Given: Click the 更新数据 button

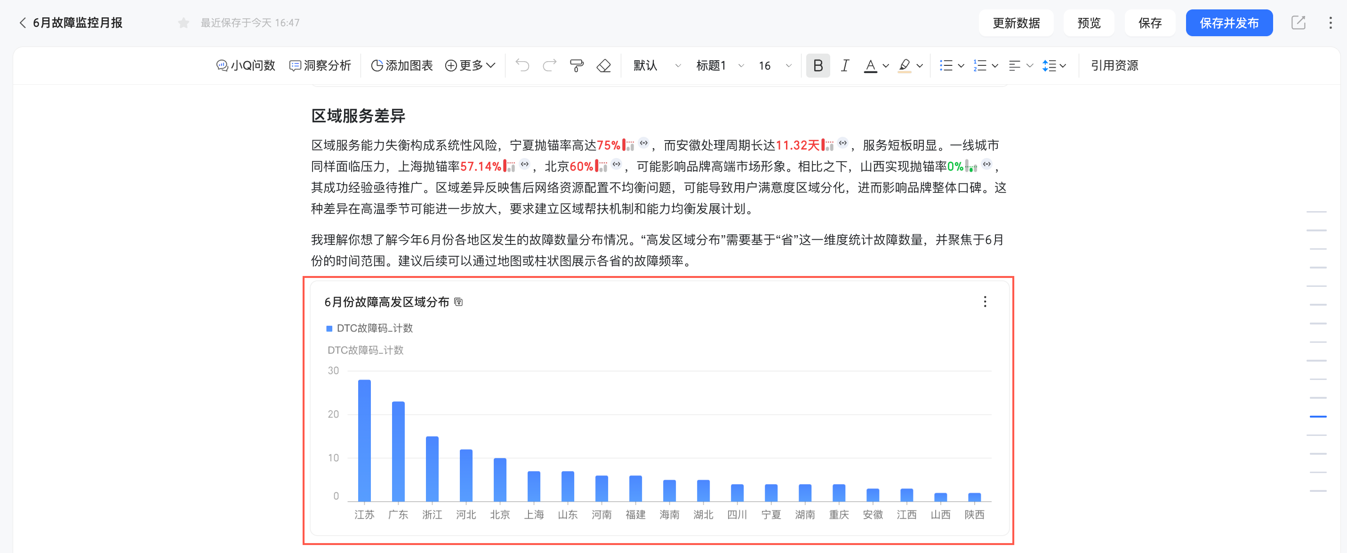Looking at the screenshot, I should (1016, 23).
